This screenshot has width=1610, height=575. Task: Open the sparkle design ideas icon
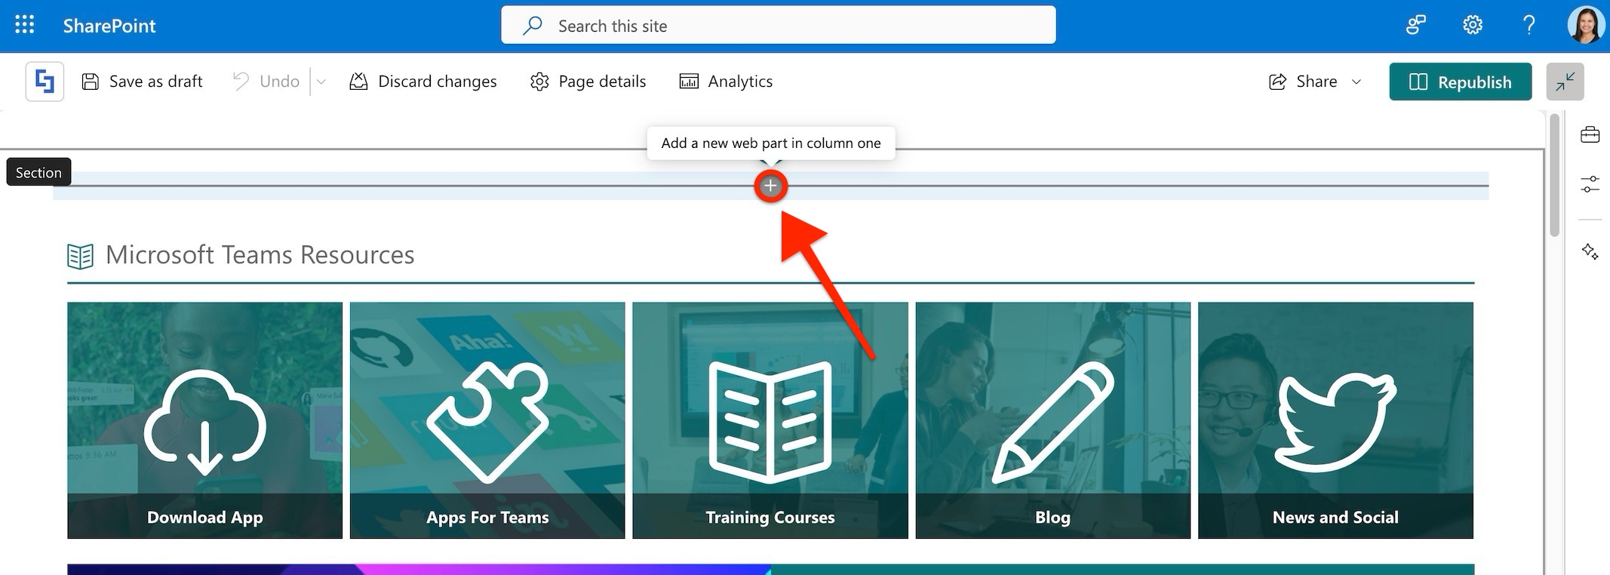point(1590,251)
